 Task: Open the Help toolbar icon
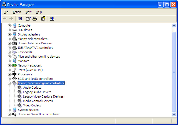point(43,19)
